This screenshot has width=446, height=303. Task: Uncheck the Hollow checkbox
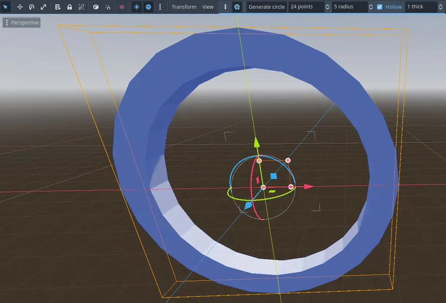coord(380,7)
